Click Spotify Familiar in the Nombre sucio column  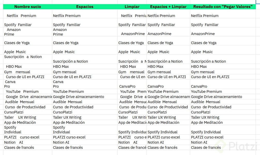18,25
